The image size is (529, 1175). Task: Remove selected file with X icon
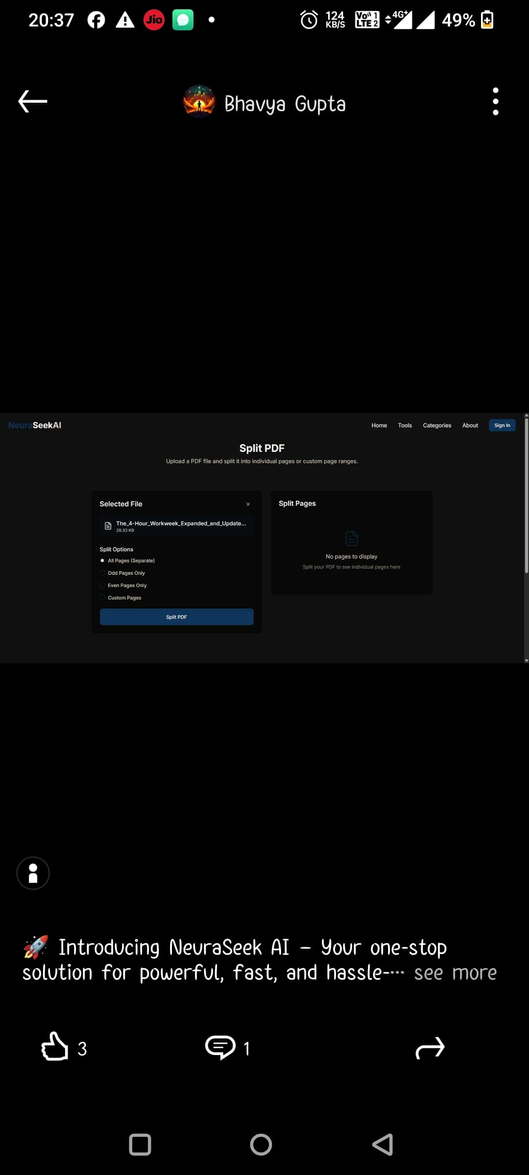tap(248, 504)
